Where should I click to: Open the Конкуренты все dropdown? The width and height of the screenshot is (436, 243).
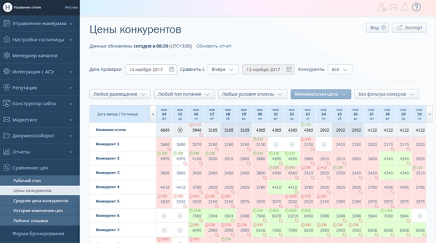coord(341,69)
